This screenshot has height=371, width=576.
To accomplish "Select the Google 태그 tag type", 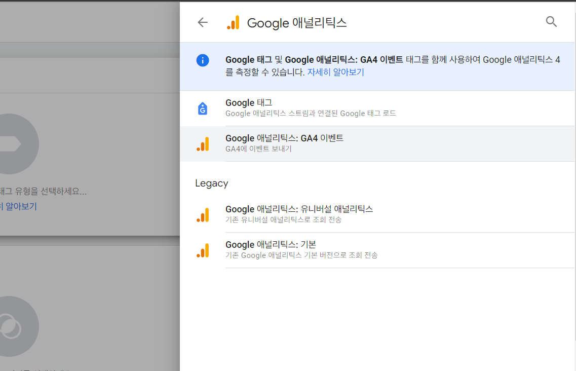I will pos(377,108).
